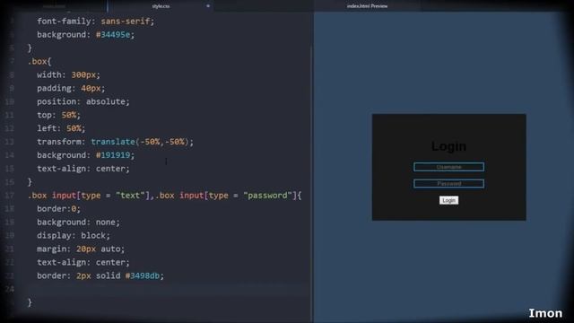Click the "password" string in selector
This screenshot has width=574, height=323.
(267, 196)
